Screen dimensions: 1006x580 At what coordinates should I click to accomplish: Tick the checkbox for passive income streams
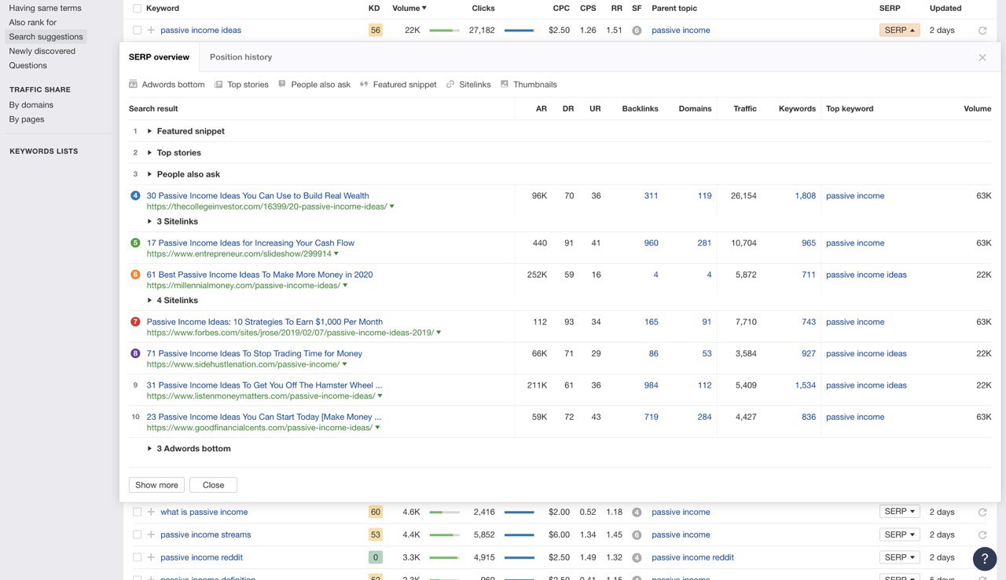pos(138,534)
